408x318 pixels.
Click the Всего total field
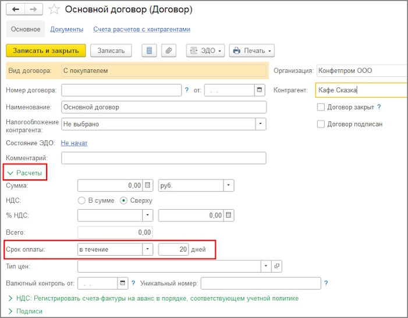click(115, 232)
